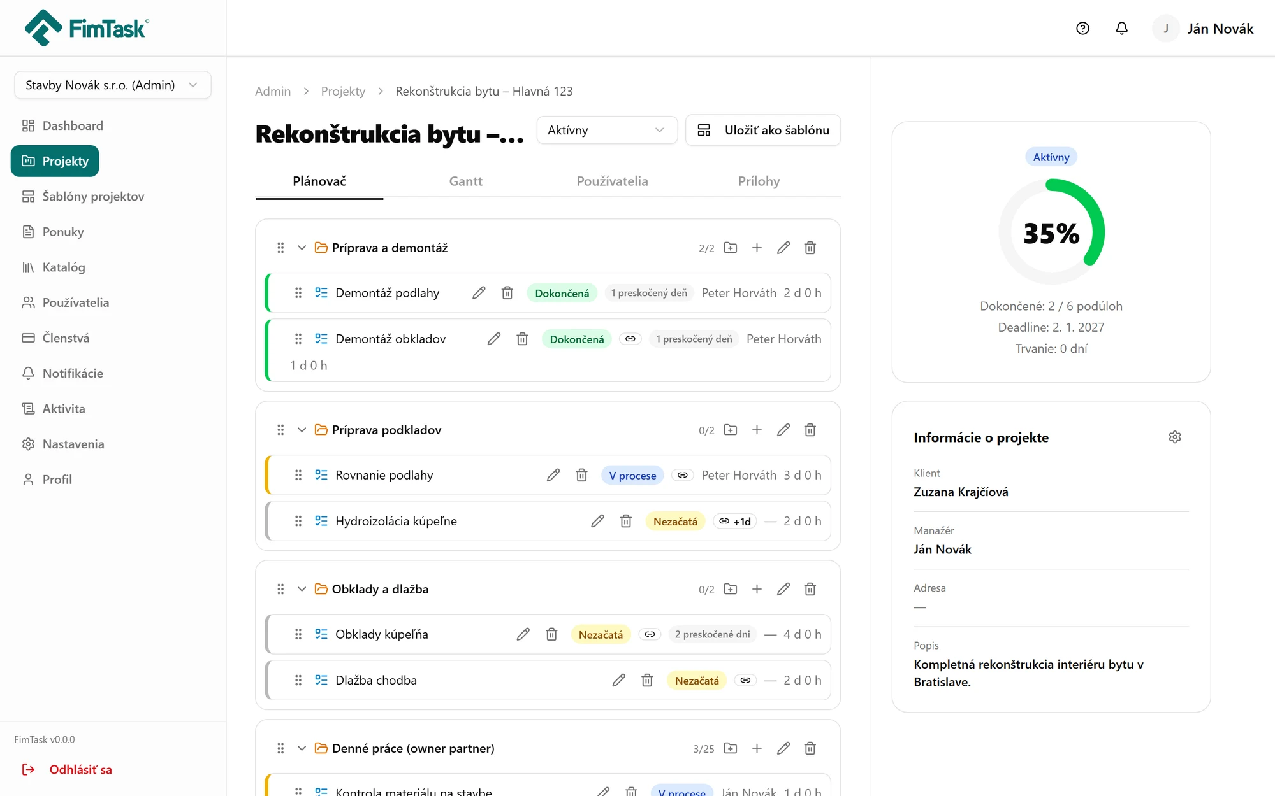The image size is (1275, 796).
Task: Click dependency link on Demontáž obkladov
Action: point(630,339)
